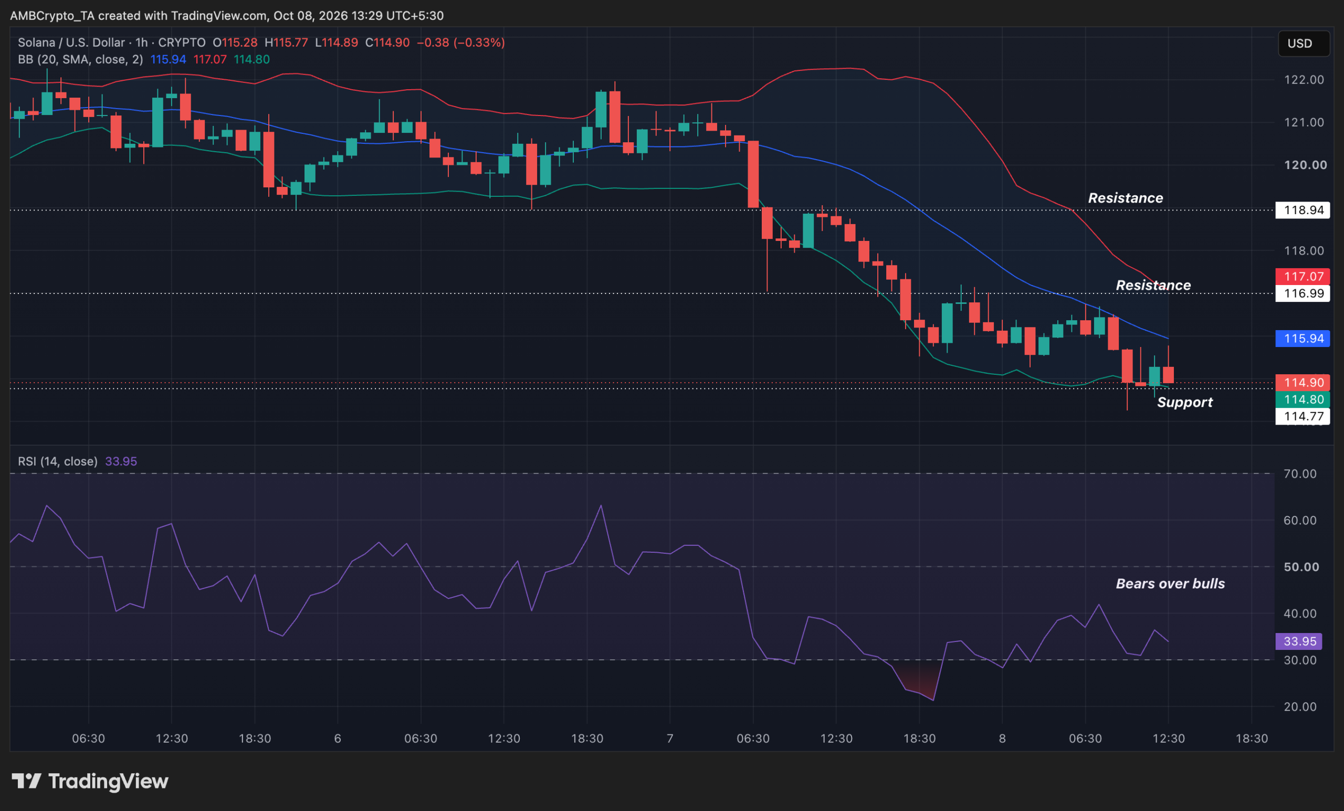1344x811 pixels.
Task: Click the 33.95 RSI value tag on axis
Action: point(1298,641)
